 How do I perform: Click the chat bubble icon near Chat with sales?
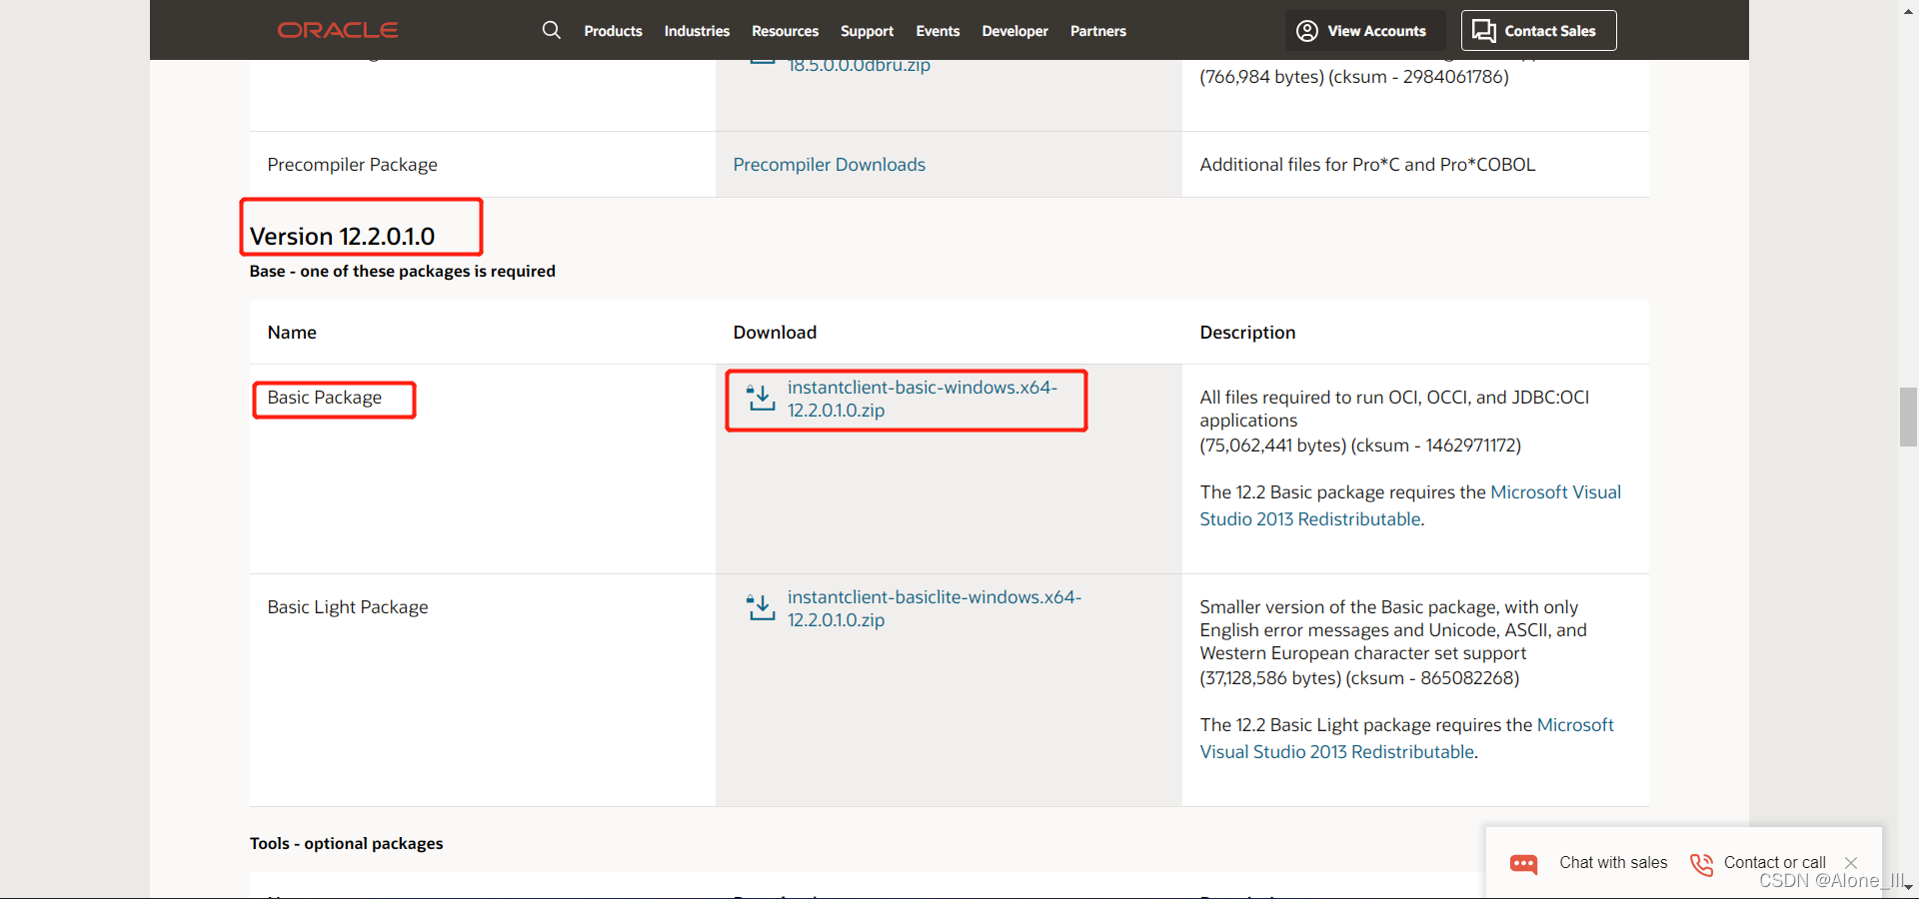click(x=1523, y=863)
